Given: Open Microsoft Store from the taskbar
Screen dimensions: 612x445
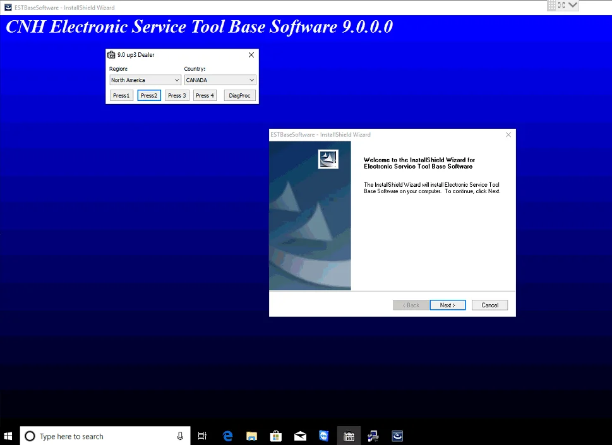Looking at the screenshot, I should pyautogui.click(x=275, y=436).
